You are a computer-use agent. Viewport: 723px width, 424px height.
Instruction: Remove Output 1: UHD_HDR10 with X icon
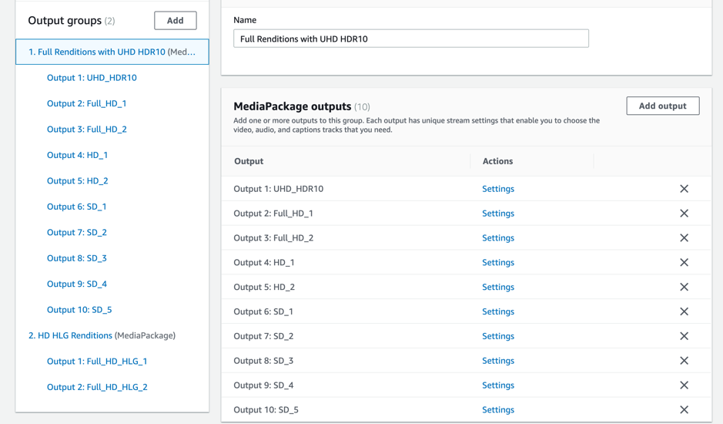click(x=684, y=189)
